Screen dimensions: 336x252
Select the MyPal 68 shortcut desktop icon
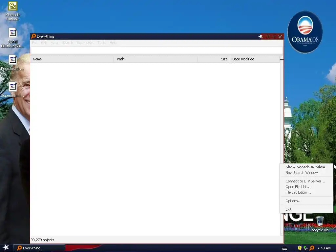coord(12,38)
